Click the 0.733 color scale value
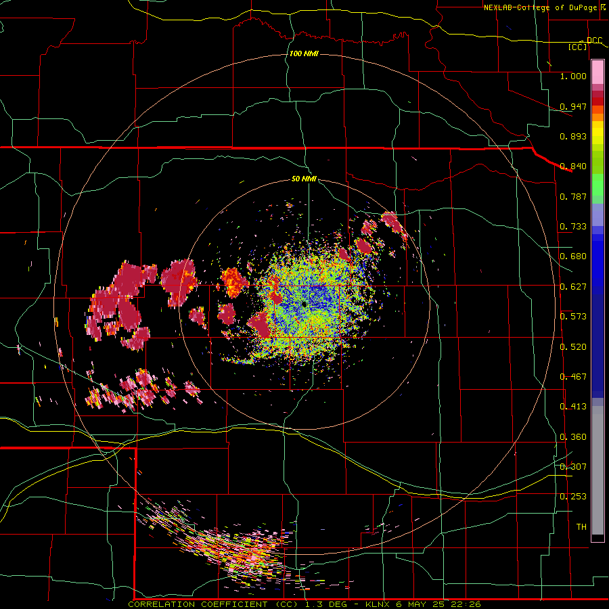The image size is (609, 609). [x=573, y=227]
